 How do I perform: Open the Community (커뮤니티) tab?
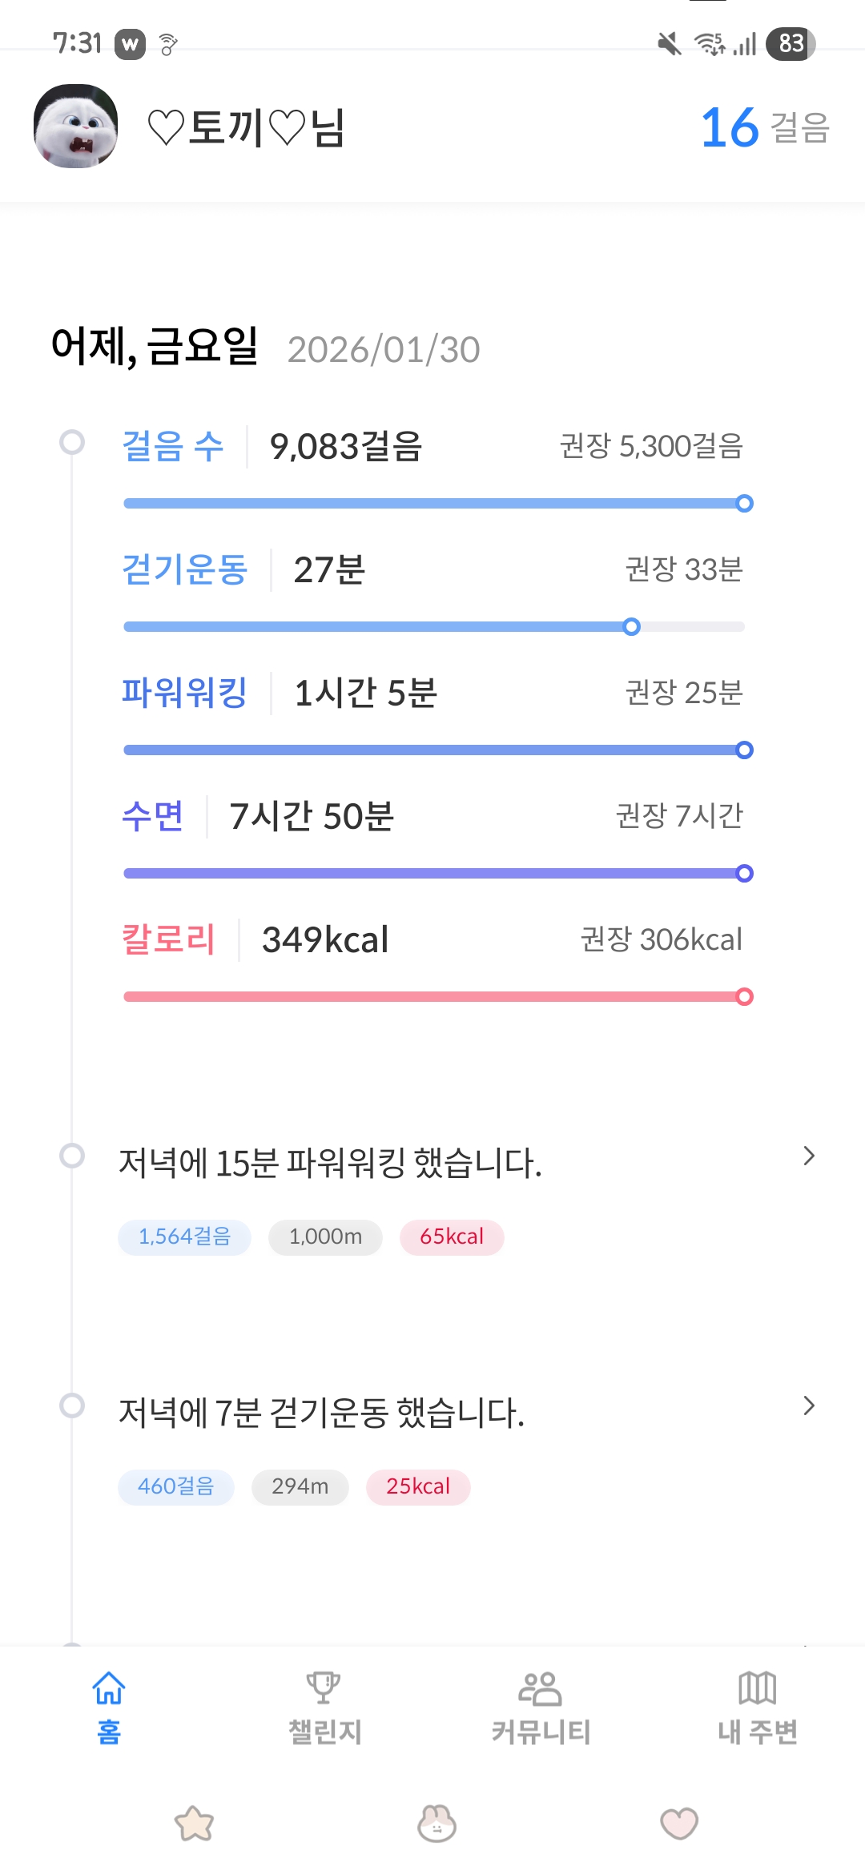(x=541, y=1707)
